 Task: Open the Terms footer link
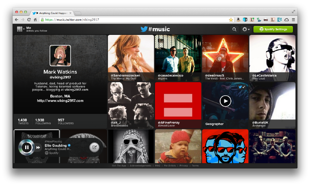click(195, 165)
